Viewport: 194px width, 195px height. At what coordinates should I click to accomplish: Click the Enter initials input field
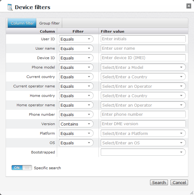[x=143, y=39]
